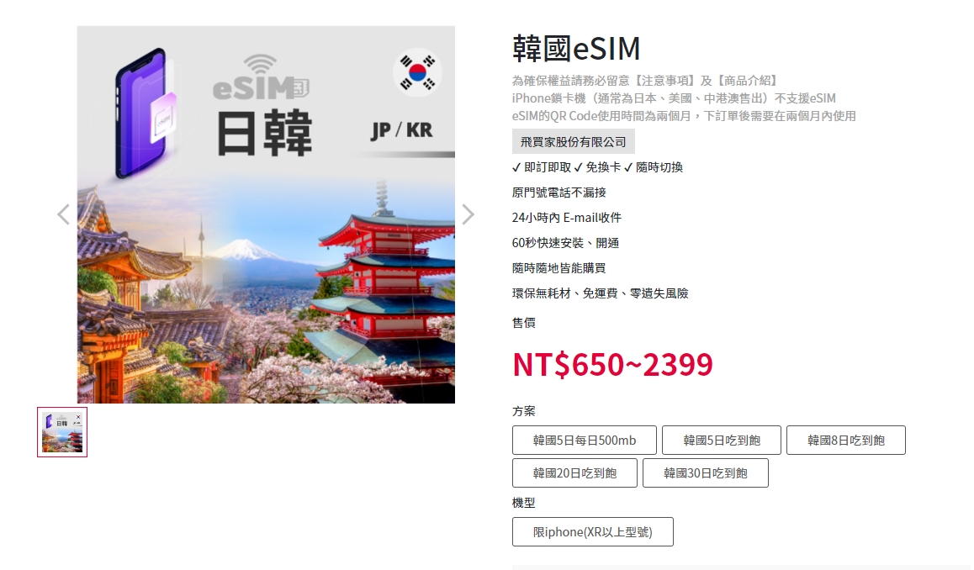Click the phone illustration in product image
This screenshot has width=974, height=570.
[x=146, y=113]
